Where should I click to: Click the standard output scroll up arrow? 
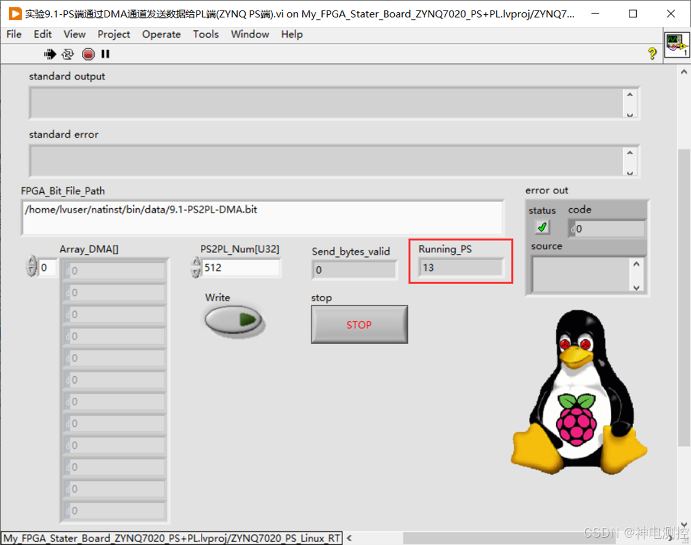pyautogui.click(x=630, y=94)
